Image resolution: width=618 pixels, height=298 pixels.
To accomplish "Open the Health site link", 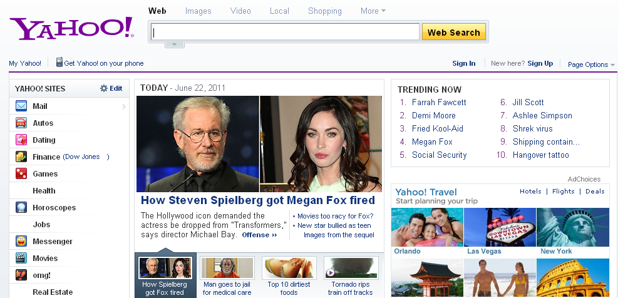I will click(44, 191).
